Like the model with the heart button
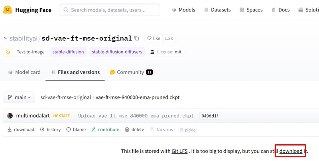The image size is (319, 161). pos(154,38)
